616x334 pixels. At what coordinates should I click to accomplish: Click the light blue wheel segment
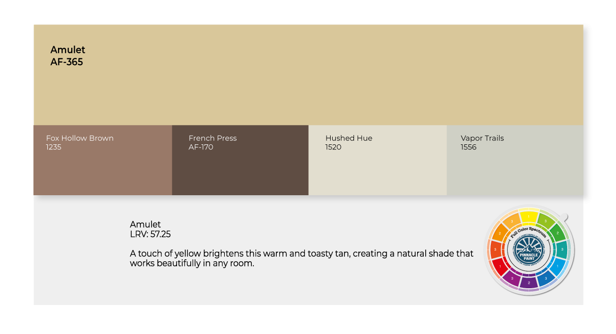coord(558,266)
